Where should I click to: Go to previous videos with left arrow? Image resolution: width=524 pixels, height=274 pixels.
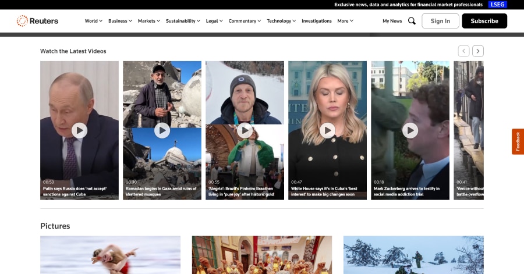pos(463,51)
